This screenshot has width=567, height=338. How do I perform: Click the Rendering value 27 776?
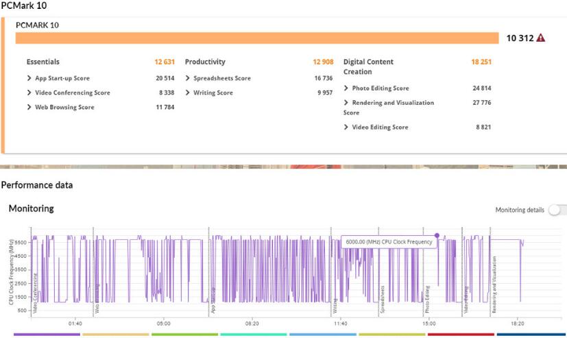tap(482, 102)
